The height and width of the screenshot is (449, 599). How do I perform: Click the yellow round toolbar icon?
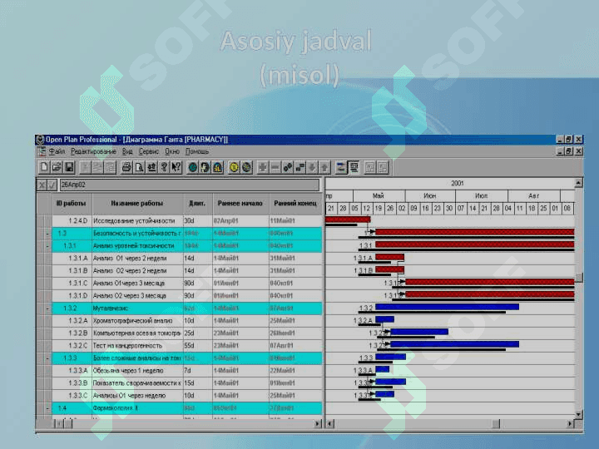point(234,167)
